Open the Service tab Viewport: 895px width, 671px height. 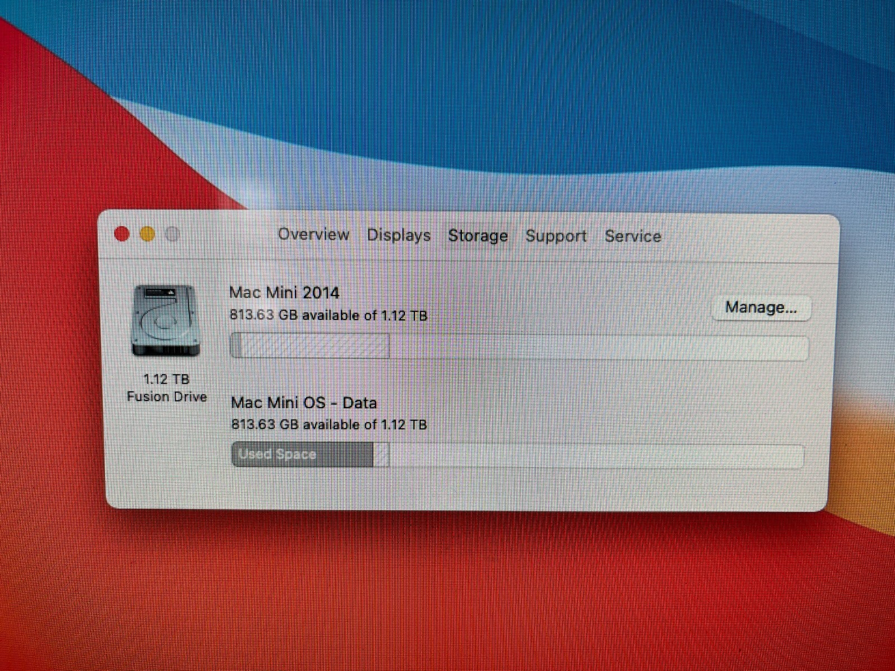pyautogui.click(x=633, y=236)
